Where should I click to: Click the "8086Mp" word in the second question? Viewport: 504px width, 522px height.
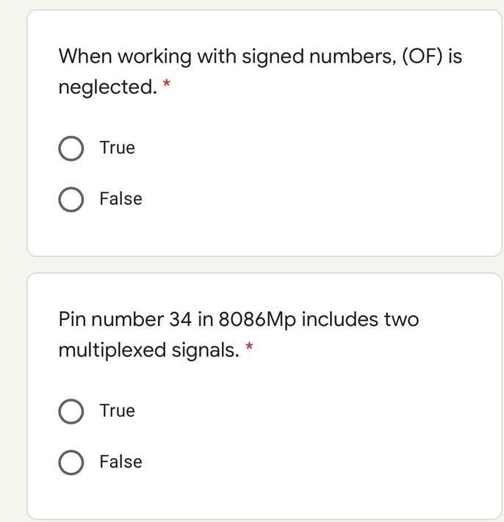pyautogui.click(x=257, y=319)
